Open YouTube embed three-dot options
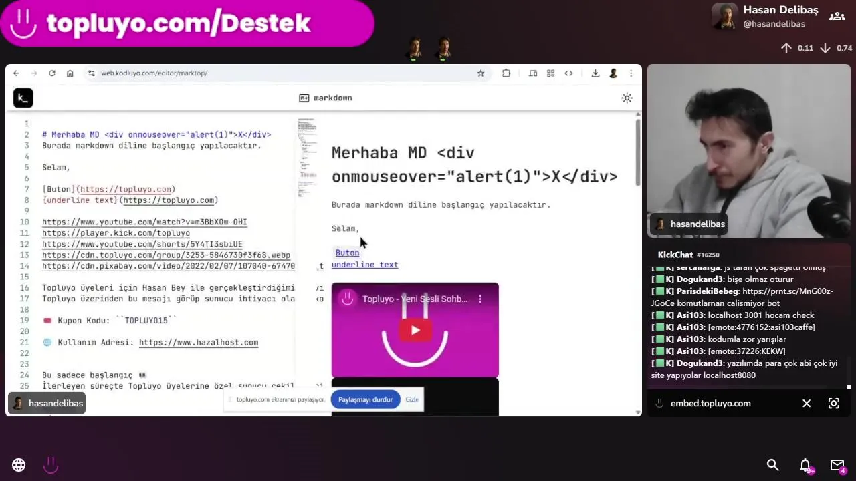 pos(480,299)
